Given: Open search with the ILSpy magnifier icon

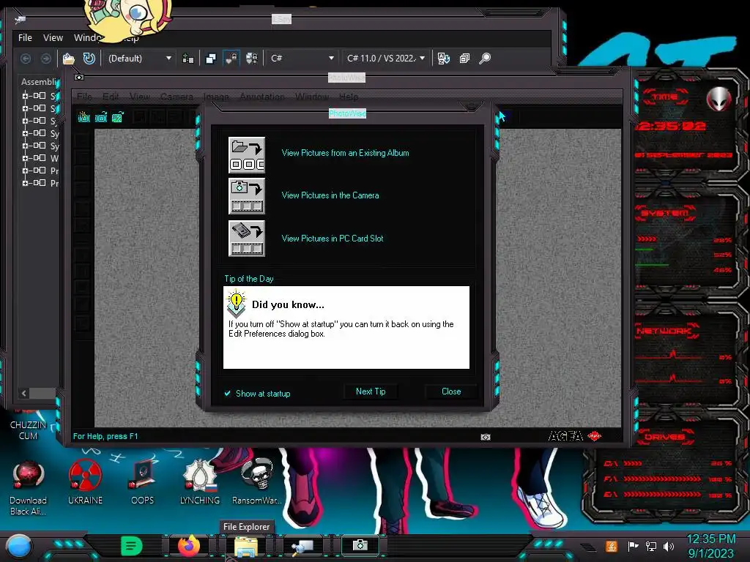Looking at the screenshot, I should (485, 59).
